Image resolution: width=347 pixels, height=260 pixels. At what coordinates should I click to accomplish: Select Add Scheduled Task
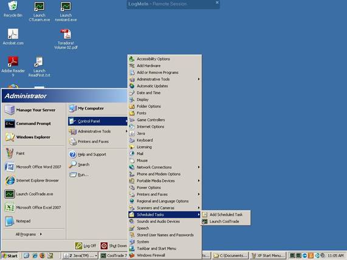225,215
